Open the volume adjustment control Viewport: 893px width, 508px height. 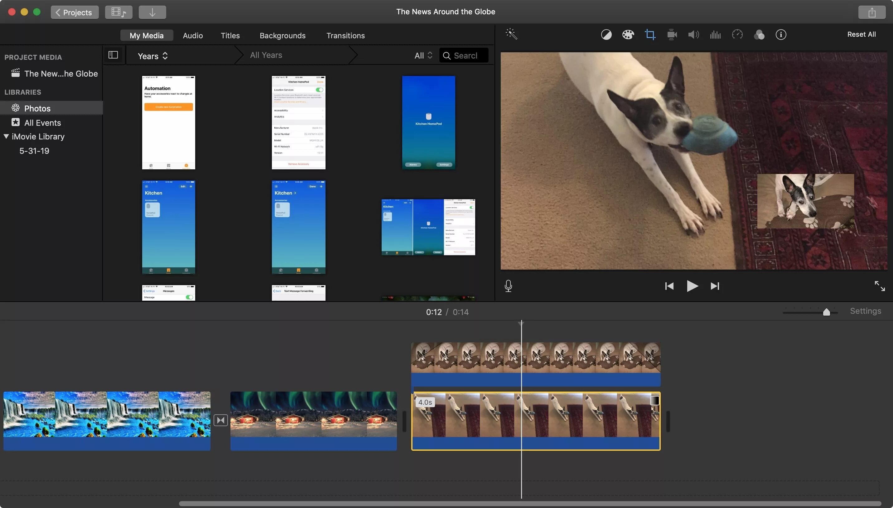693,35
